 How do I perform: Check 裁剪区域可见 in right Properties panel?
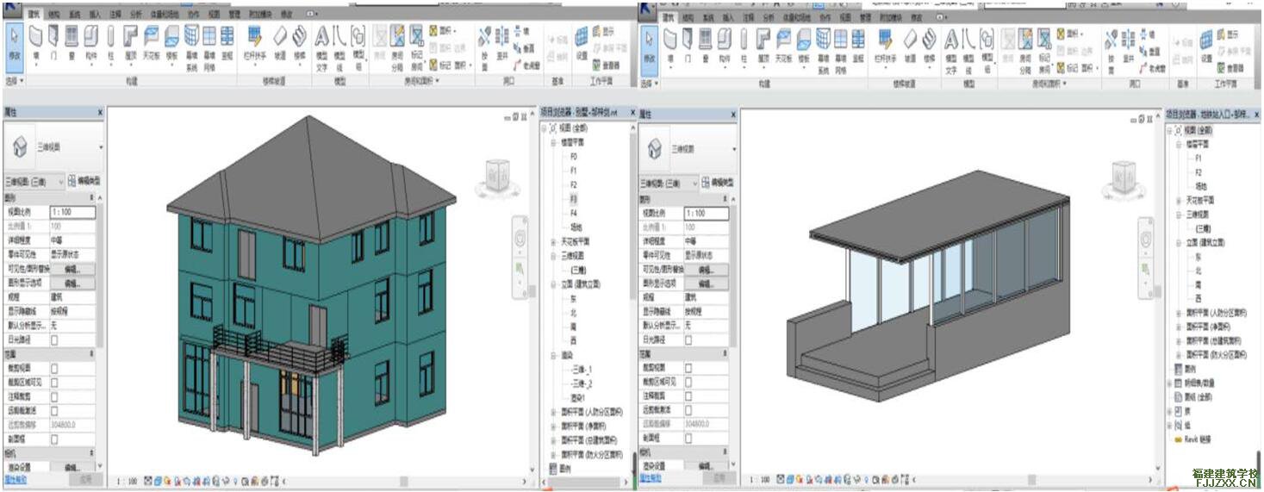pyautogui.click(x=688, y=382)
